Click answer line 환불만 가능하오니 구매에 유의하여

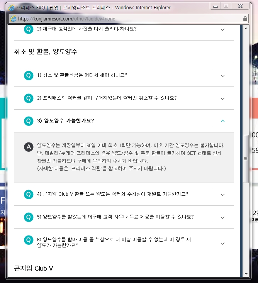[92, 161]
